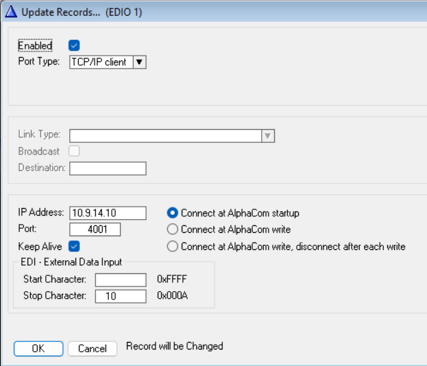Viewport: 427px width, 366px height.
Task: Uncheck the Enabled checkbox
Action: pos(74,45)
